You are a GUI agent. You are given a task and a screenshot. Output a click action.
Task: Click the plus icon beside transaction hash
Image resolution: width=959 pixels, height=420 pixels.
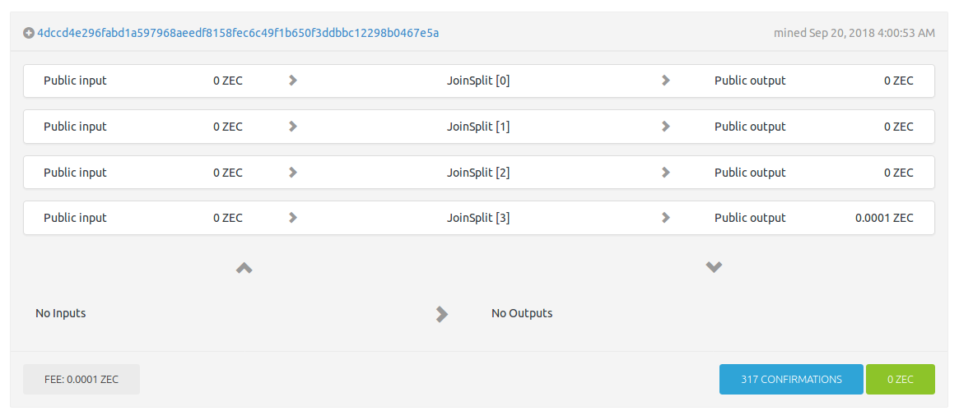(x=29, y=34)
